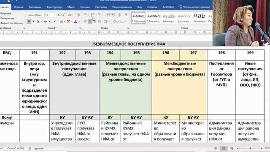Zoom in with the plus button

pyautogui.click(x=262, y=148)
